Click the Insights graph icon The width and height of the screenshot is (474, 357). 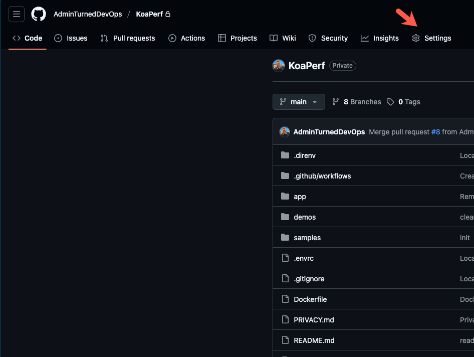tap(365, 38)
